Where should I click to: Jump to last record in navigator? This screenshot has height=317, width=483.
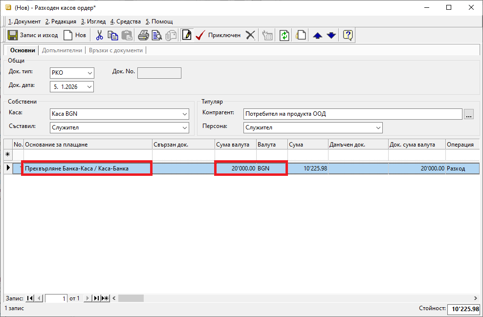(x=96, y=298)
